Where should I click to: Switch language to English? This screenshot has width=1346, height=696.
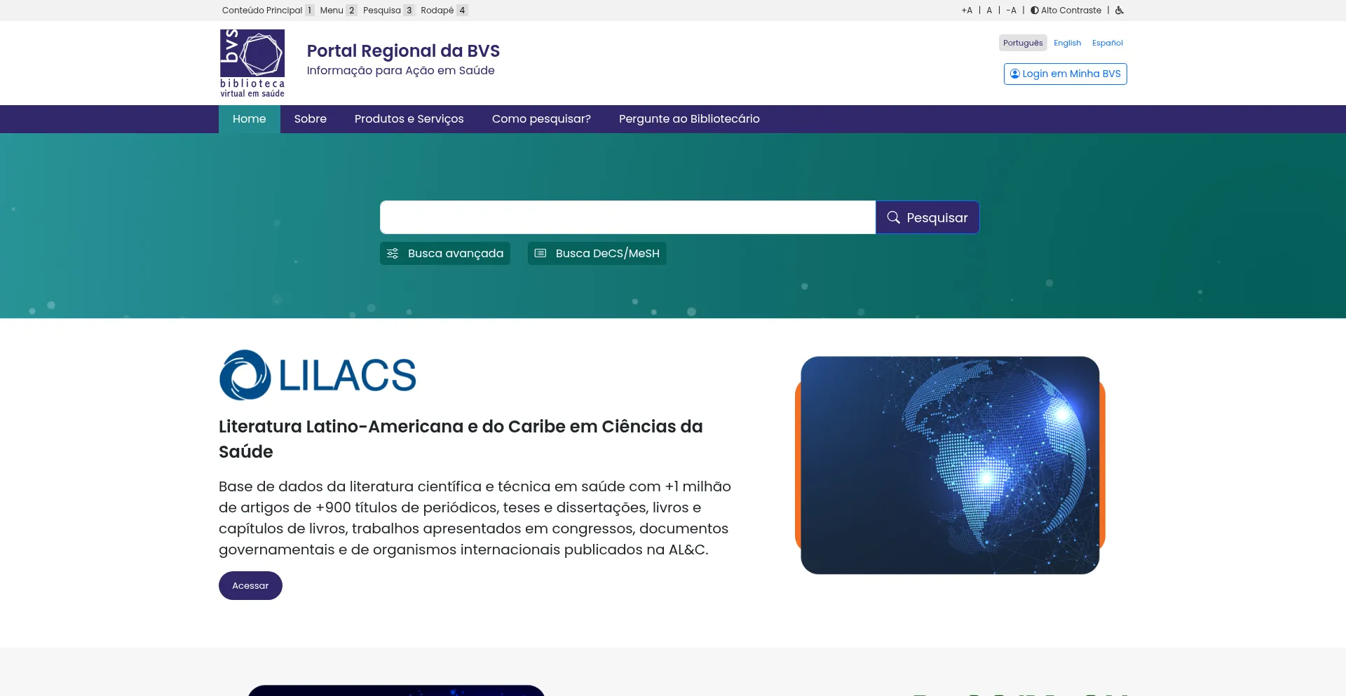(1066, 43)
